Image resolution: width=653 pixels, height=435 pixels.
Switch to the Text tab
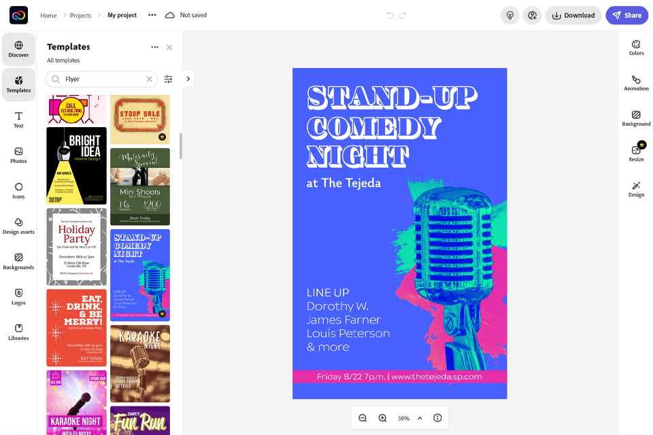[18, 120]
